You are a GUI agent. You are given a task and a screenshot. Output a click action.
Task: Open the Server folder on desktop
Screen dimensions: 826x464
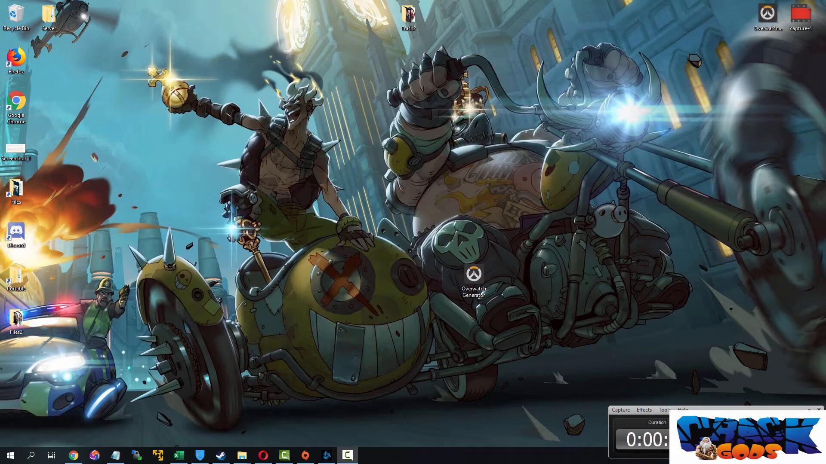(49, 14)
